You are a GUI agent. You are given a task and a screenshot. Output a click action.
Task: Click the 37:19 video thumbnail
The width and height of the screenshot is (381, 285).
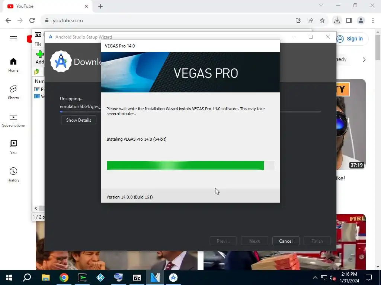pyautogui.click(x=351, y=124)
